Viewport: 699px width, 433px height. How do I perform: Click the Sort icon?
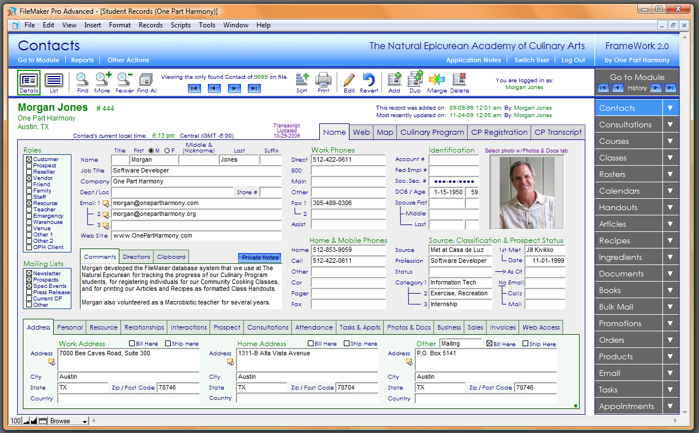pos(302,79)
